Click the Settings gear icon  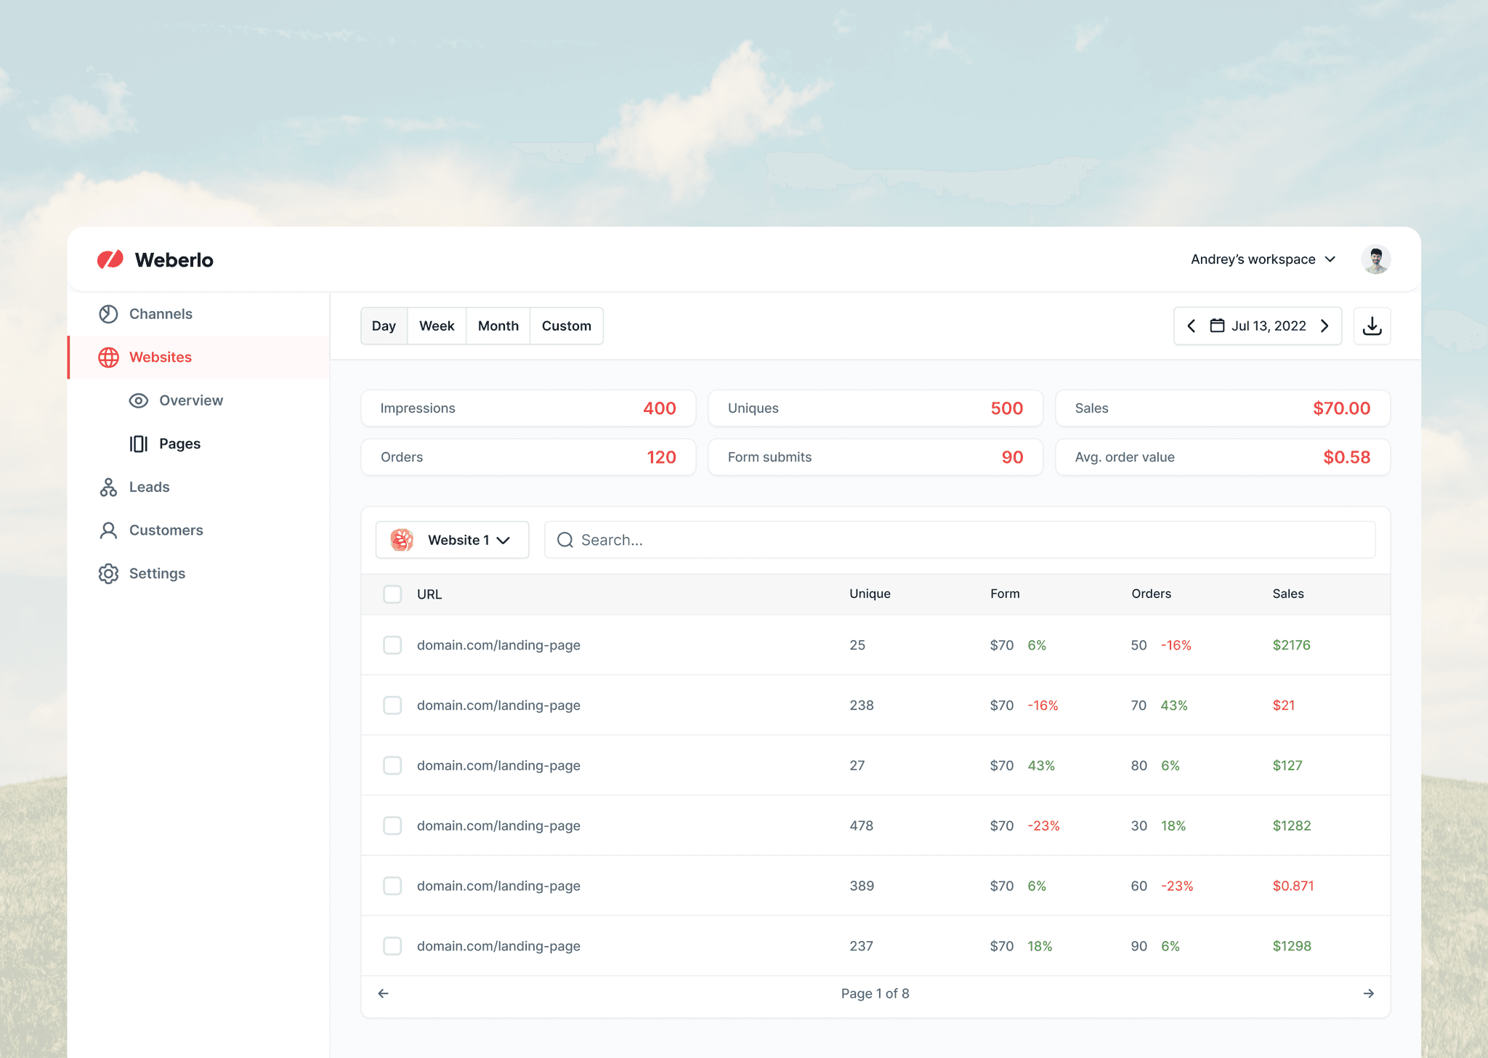(x=108, y=574)
